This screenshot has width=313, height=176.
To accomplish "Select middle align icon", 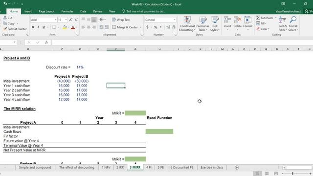I will pyautogui.click(x=89, y=20).
